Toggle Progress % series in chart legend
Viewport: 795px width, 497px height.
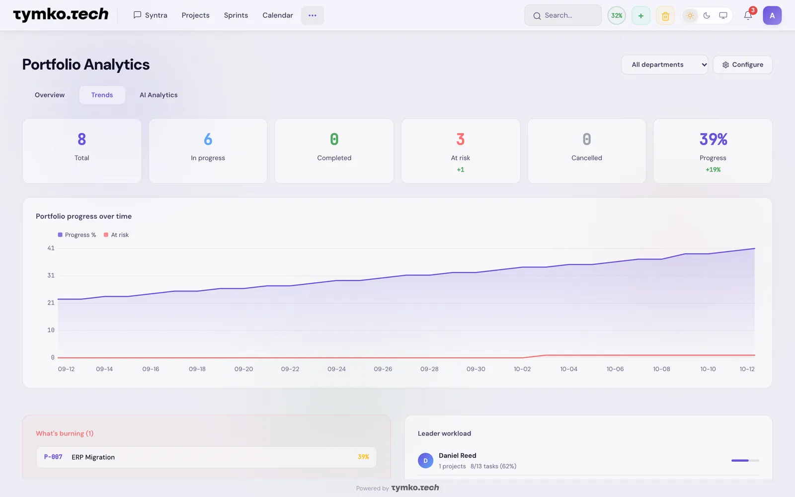pos(77,235)
